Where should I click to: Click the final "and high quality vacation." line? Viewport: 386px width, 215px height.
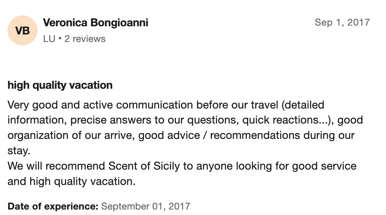point(72,181)
